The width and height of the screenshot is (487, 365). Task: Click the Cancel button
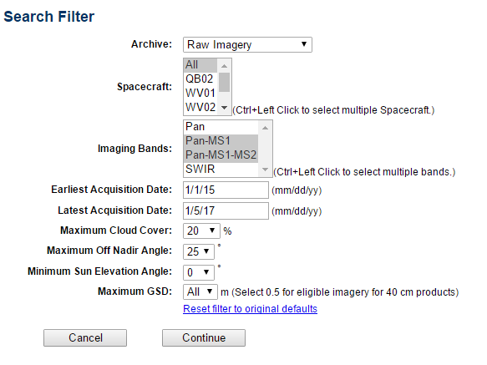tap(85, 337)
